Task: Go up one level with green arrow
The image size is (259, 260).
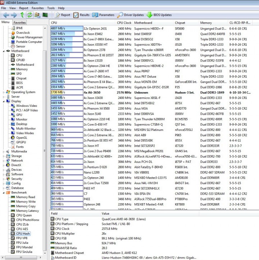Action: point(22,15)
